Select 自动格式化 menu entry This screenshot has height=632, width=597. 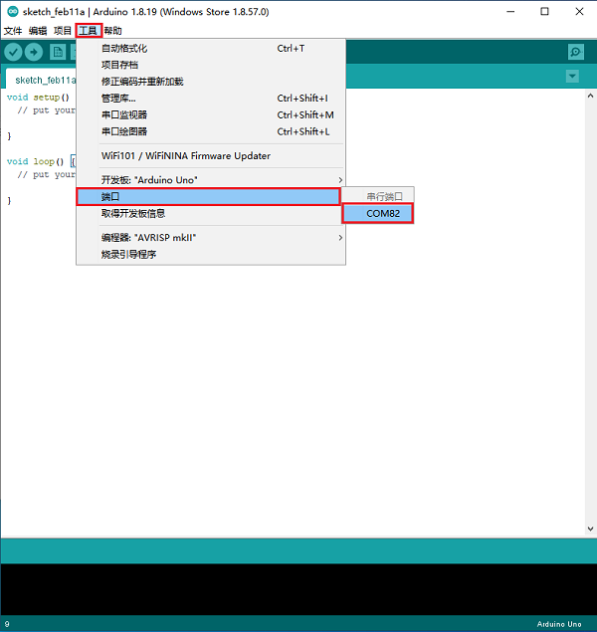[x=211, y=49]
